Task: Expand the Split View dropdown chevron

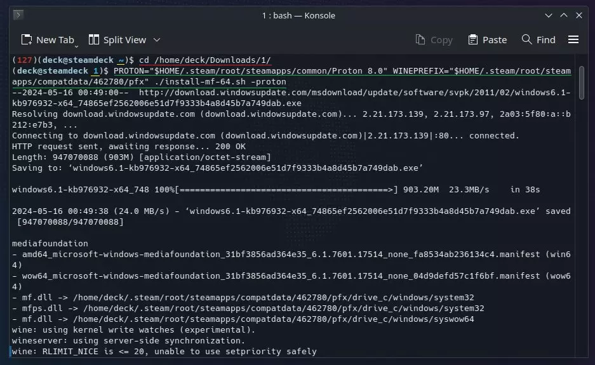Action: pyautogui.click(x=157, y=40)
